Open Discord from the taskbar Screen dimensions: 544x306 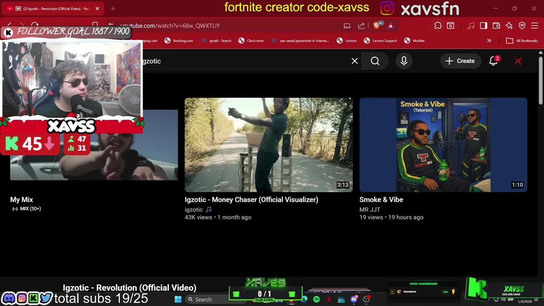[354, 299]
